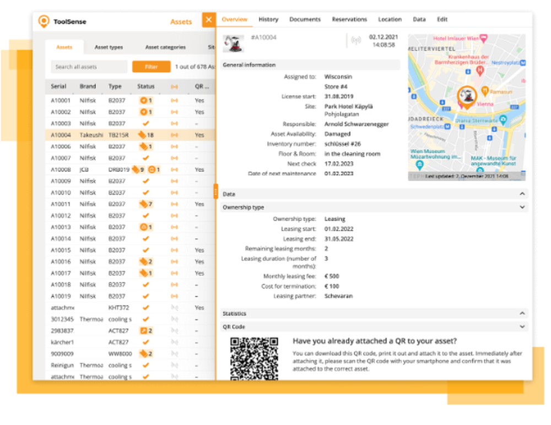
Task: Collapse the QR Code section chevron
Action: [522, 326]
